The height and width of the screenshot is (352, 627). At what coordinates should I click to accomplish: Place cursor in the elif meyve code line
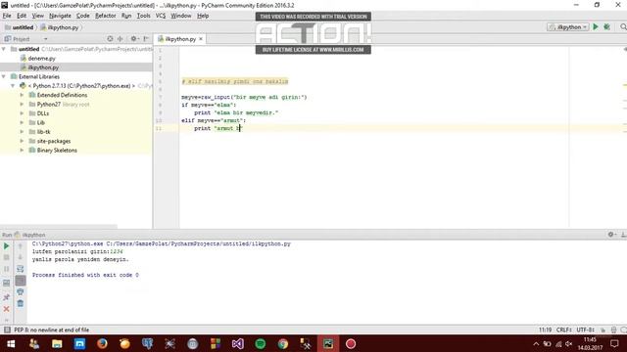214,120
